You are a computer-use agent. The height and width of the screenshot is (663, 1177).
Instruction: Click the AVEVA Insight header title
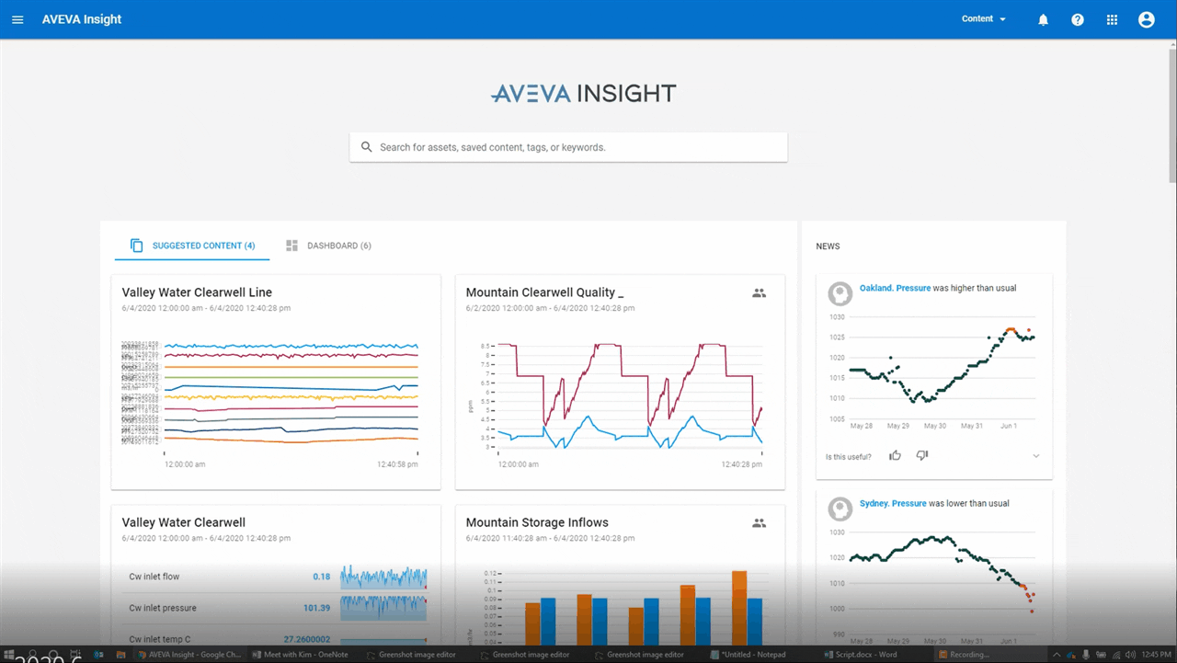82,19
